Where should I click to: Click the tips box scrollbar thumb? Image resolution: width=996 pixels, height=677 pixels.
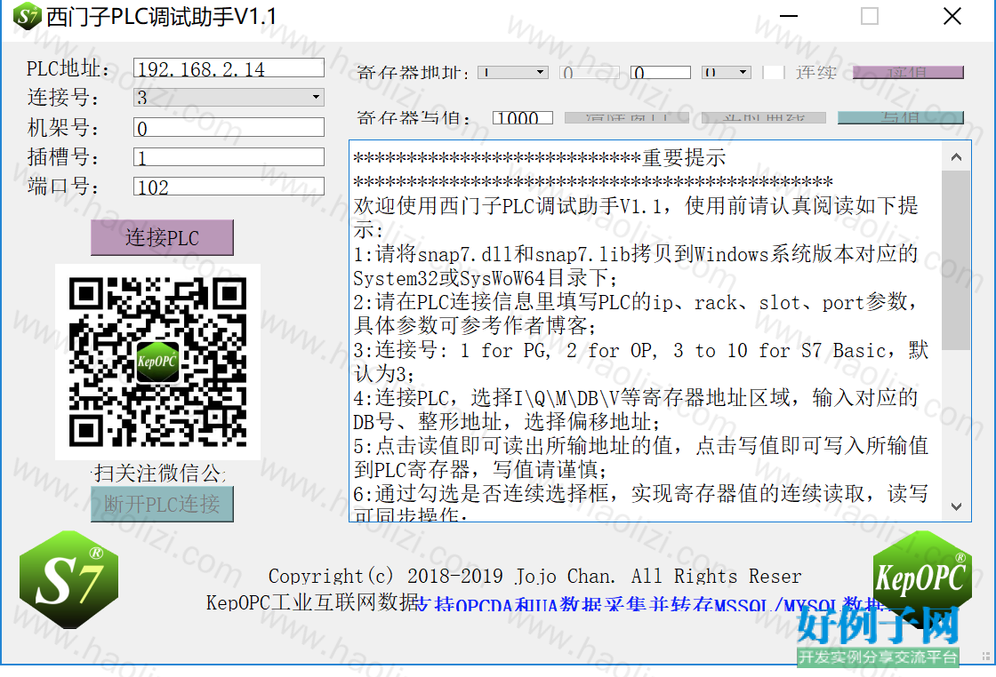point(957,260)
